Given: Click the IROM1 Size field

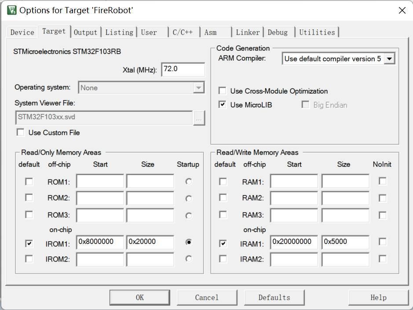Looking at the screenshot, I should pos(150,242).
